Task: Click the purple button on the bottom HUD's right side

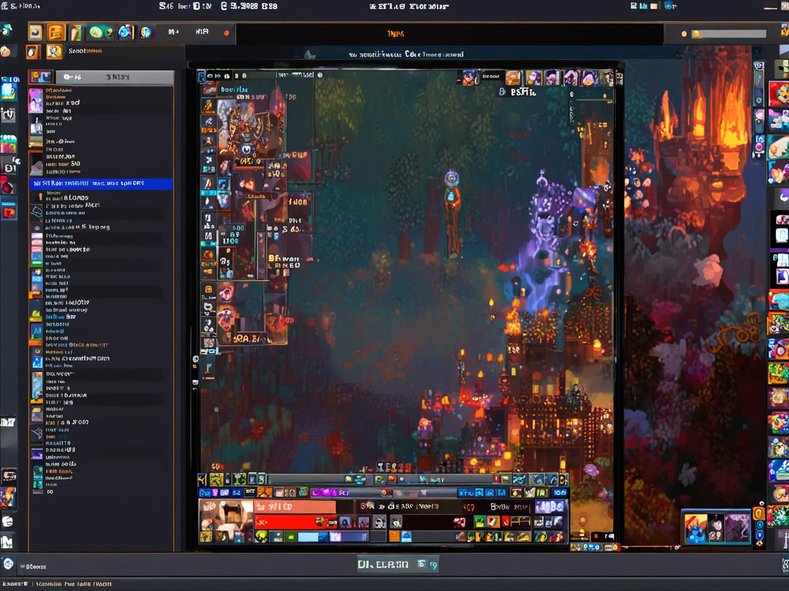Action: (550, 507)
